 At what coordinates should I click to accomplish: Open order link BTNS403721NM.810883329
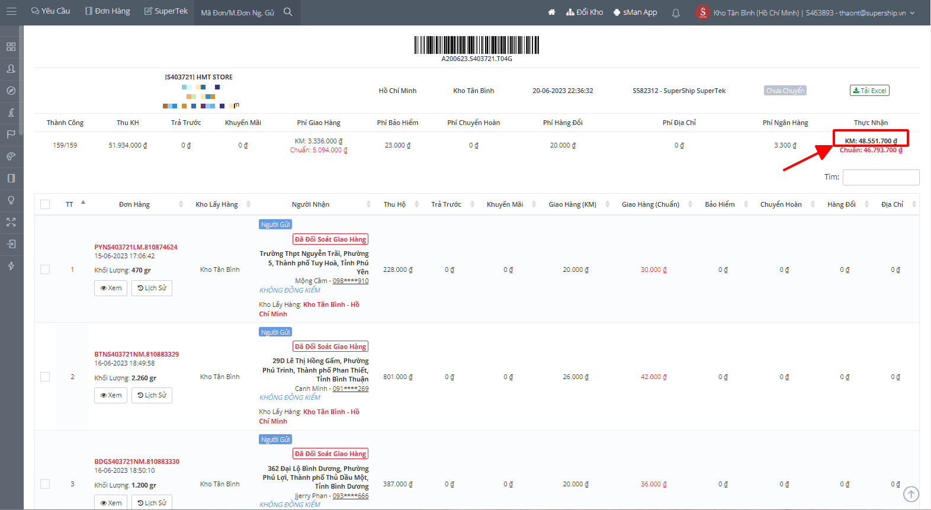[x=136, y=354]
